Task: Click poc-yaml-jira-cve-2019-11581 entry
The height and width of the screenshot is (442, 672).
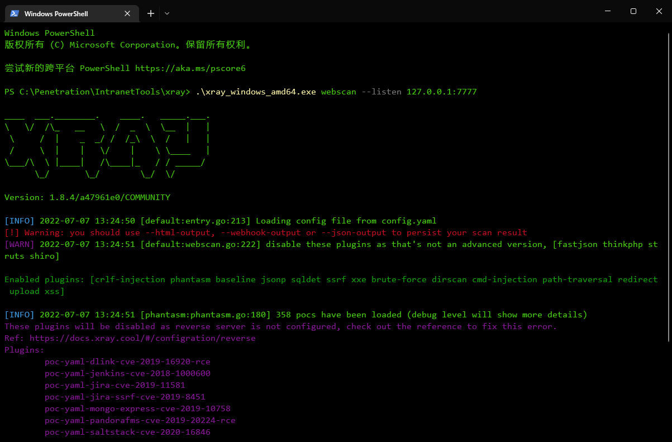Action: (115, 385)
